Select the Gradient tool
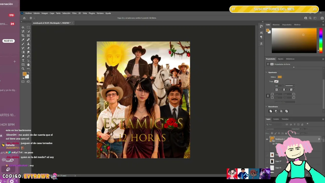The width and height of the screenshot is (325, 183). 23,52
